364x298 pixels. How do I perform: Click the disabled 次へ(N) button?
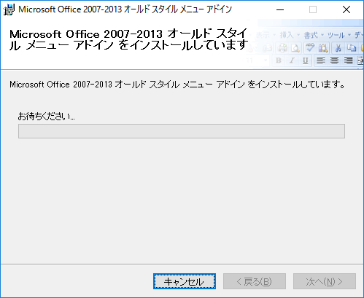pyautogui.click(x=325, y=281)
